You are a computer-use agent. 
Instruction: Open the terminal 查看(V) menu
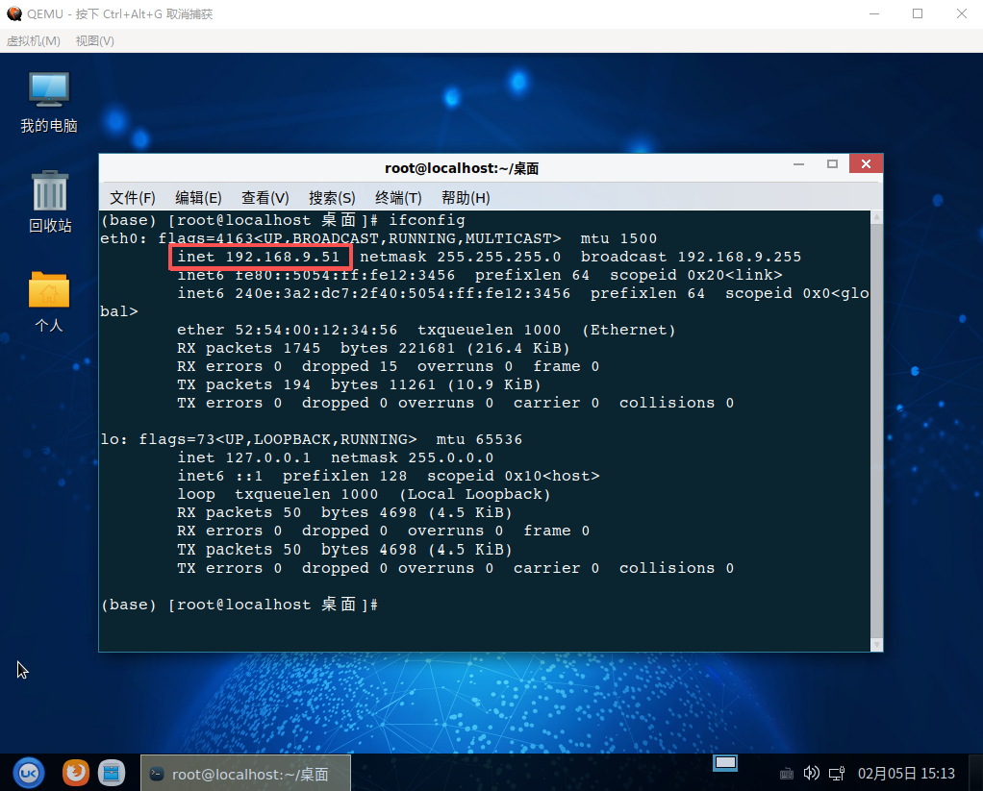(x=265, y=197)
